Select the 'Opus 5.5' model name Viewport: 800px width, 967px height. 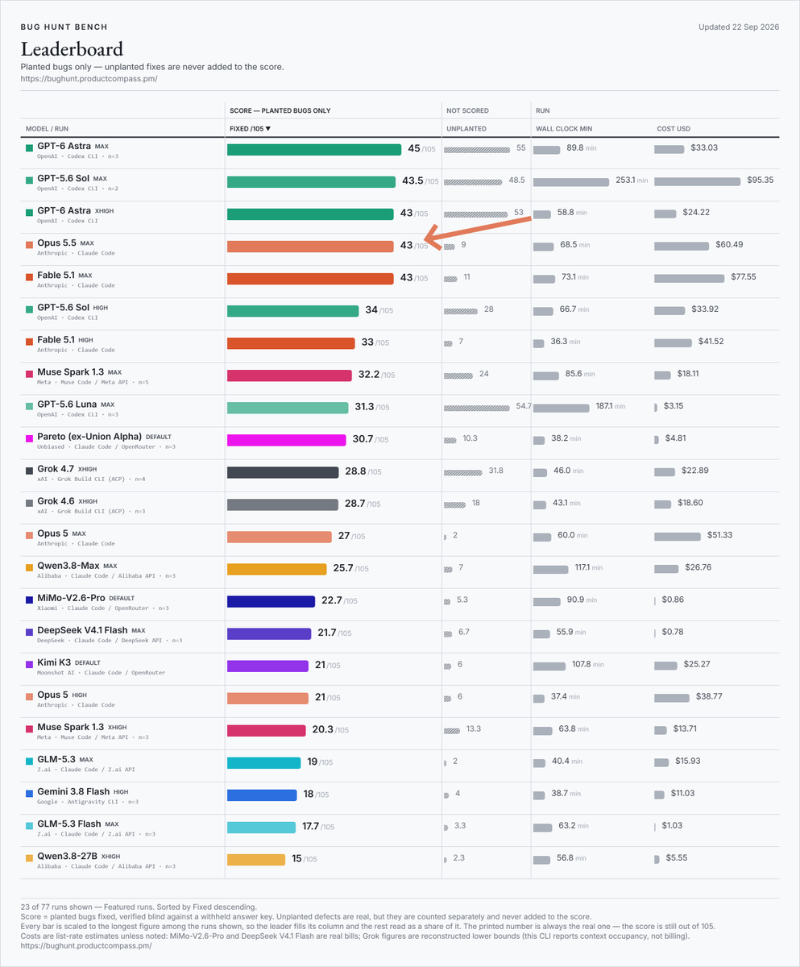(56, 243)
